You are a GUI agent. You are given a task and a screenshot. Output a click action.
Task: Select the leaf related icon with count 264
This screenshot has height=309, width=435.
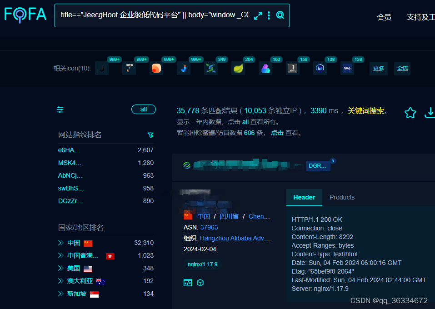click(x=238, y=68)
